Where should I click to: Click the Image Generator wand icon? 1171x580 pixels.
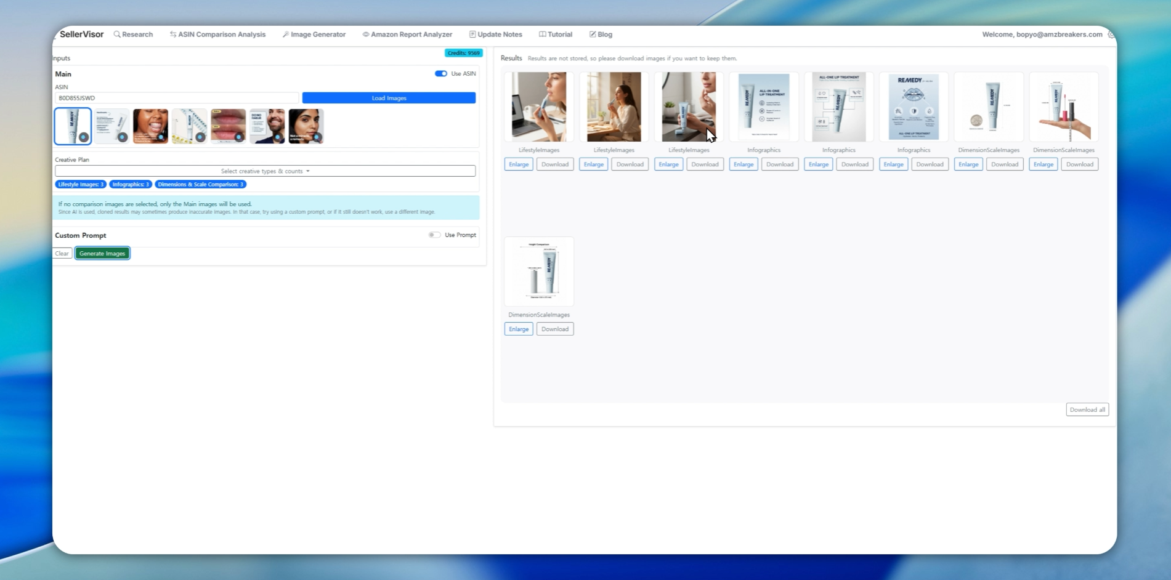tap(286, 34)
